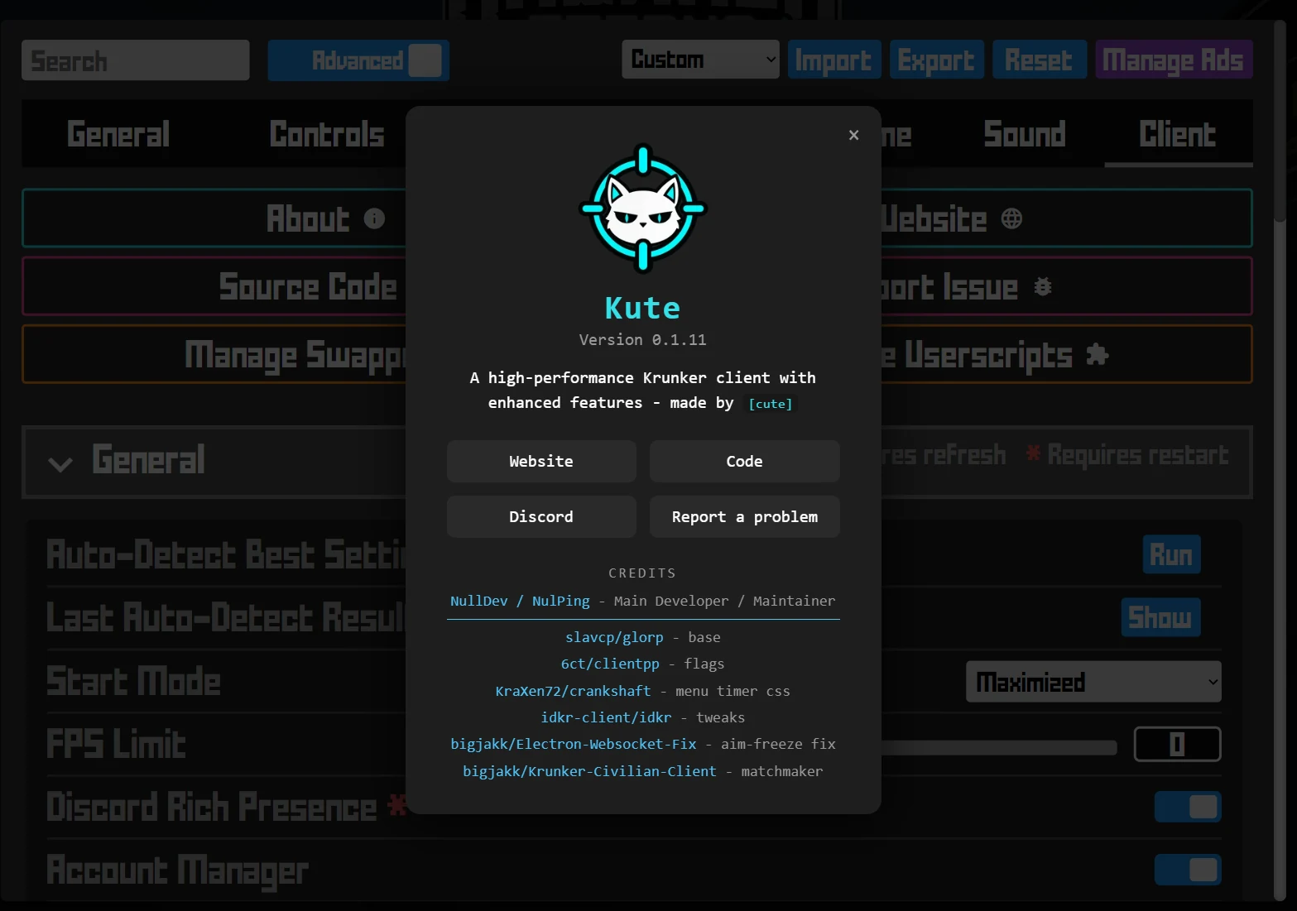Switch to the General tab
The height and width of the screenshot is (911, 1297).
[118, 134]
